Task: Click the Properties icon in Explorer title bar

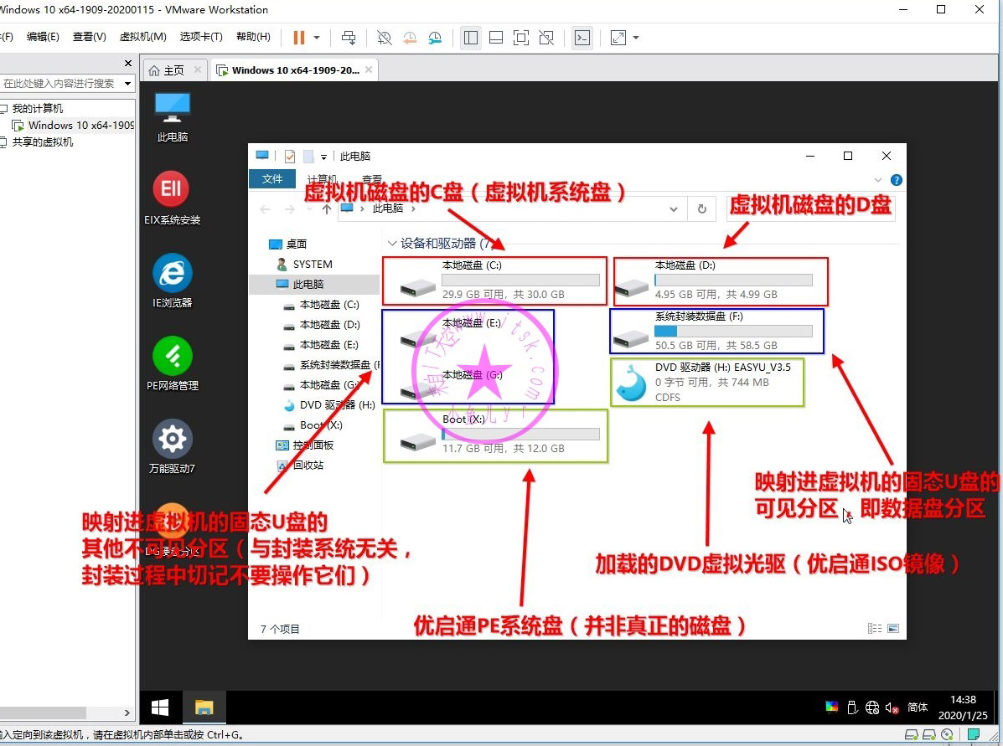Action: pos(290,156)
